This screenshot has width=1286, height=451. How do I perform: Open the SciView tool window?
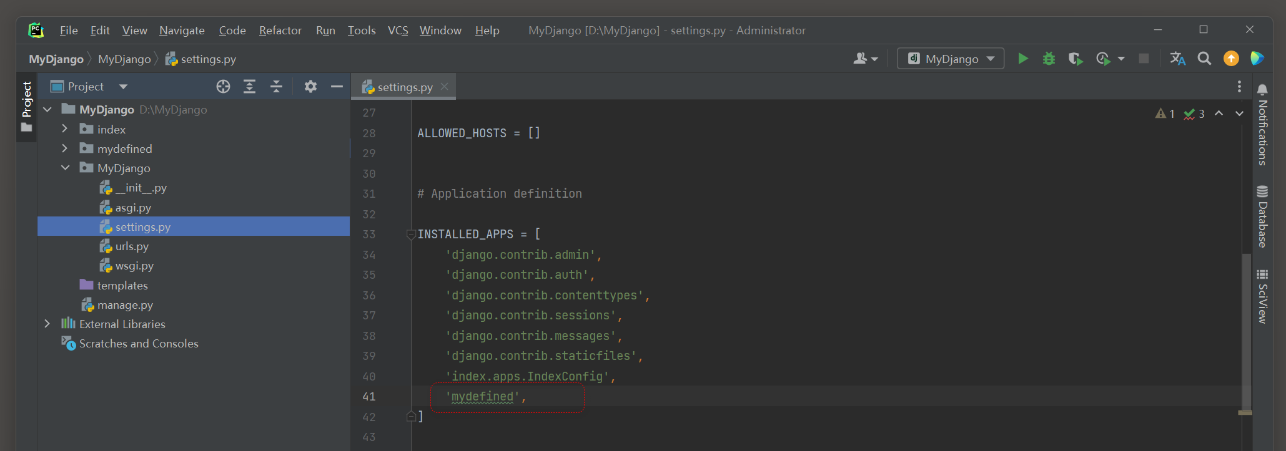tap(1262, 296)
